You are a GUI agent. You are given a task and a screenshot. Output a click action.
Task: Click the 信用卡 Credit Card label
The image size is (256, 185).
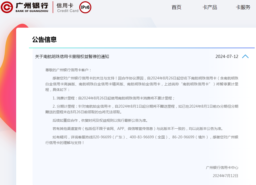(x=68, y=8)
